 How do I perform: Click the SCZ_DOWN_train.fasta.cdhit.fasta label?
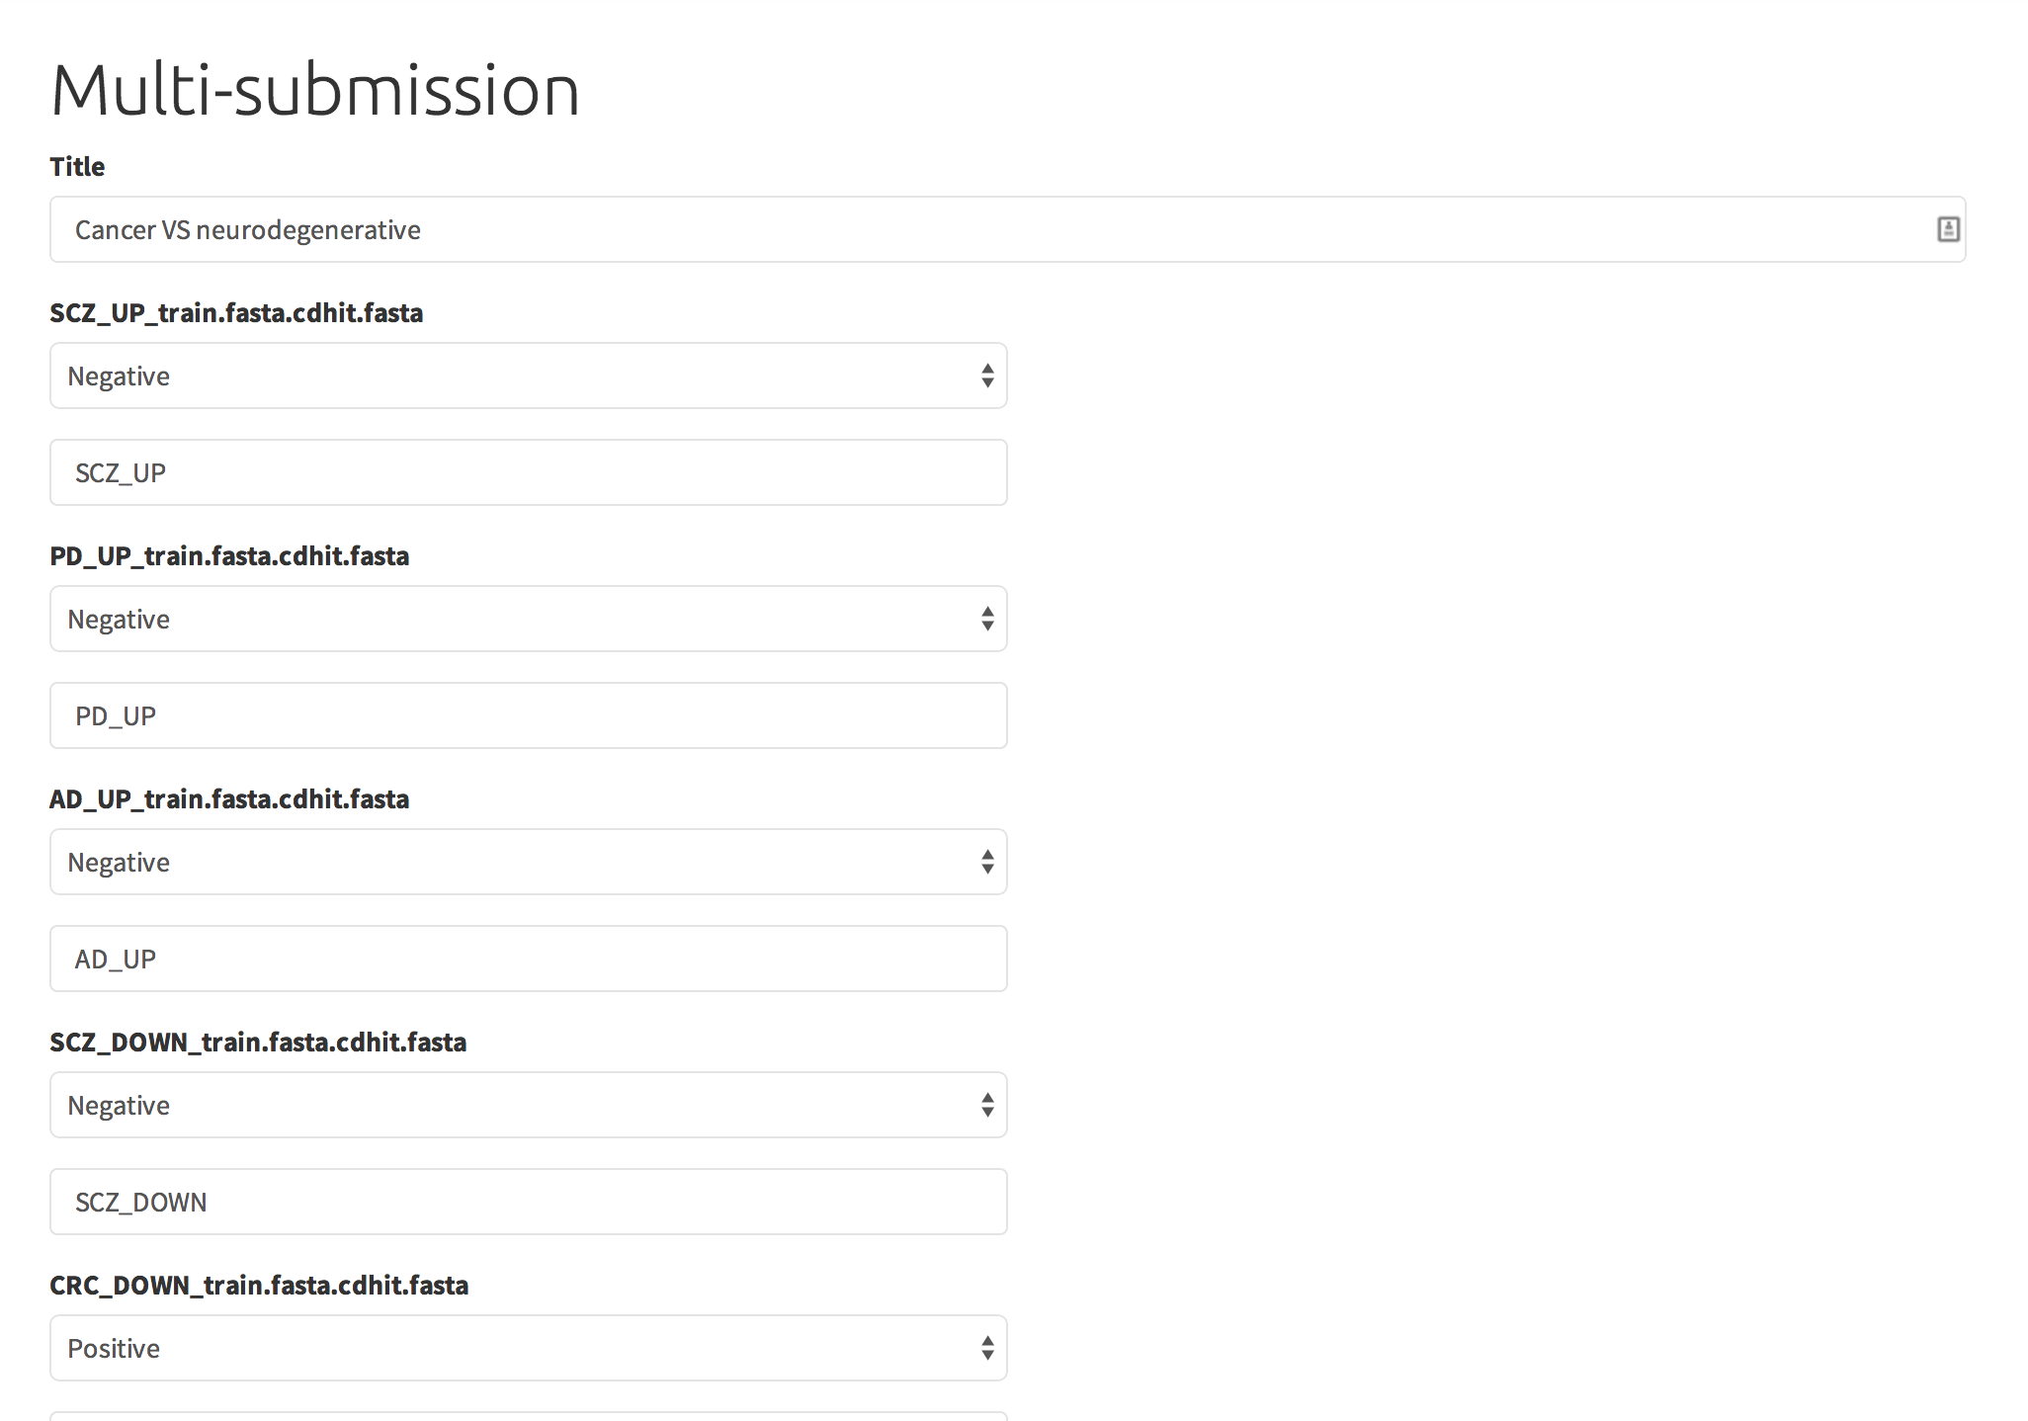coord(258,1042)
